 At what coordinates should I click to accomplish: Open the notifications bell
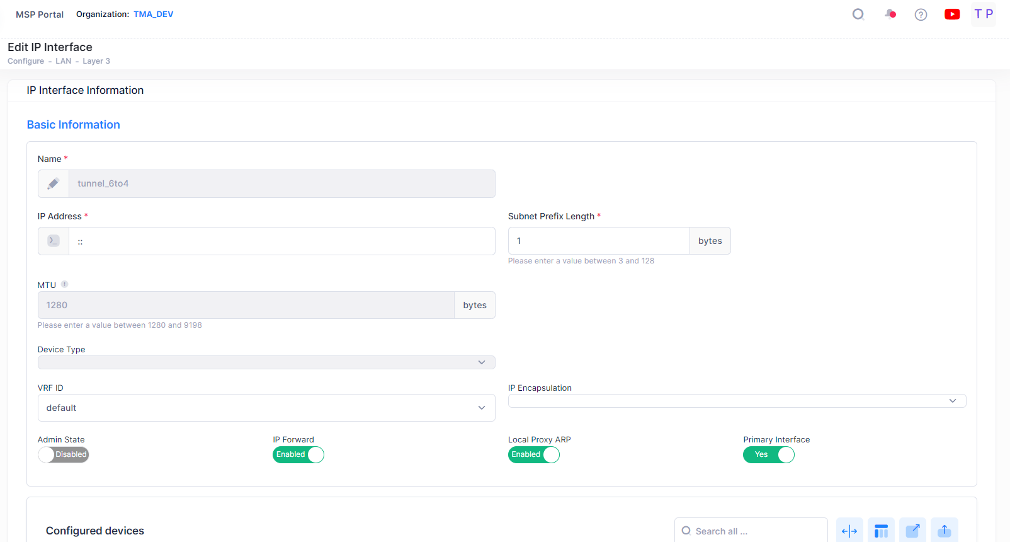click(x=890, y=14)
